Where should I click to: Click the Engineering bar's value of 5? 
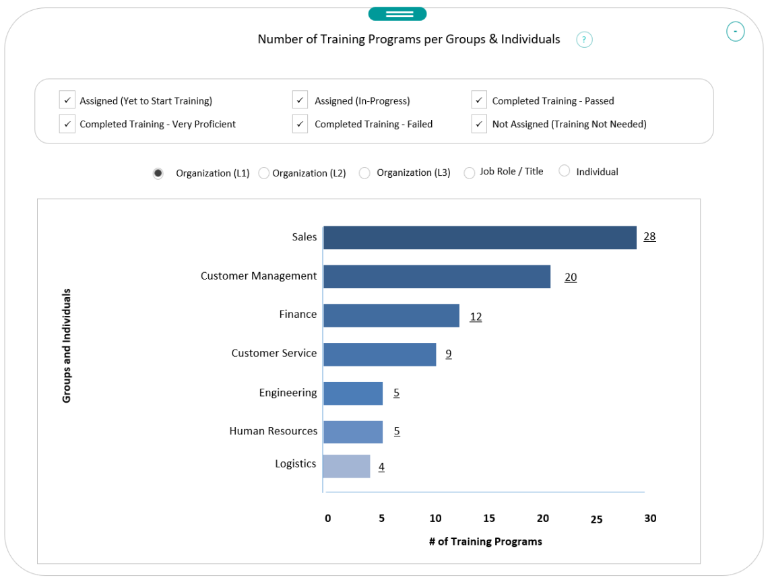(x=396, y=393)
